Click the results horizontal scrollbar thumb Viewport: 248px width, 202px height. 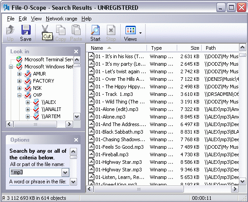139,189
